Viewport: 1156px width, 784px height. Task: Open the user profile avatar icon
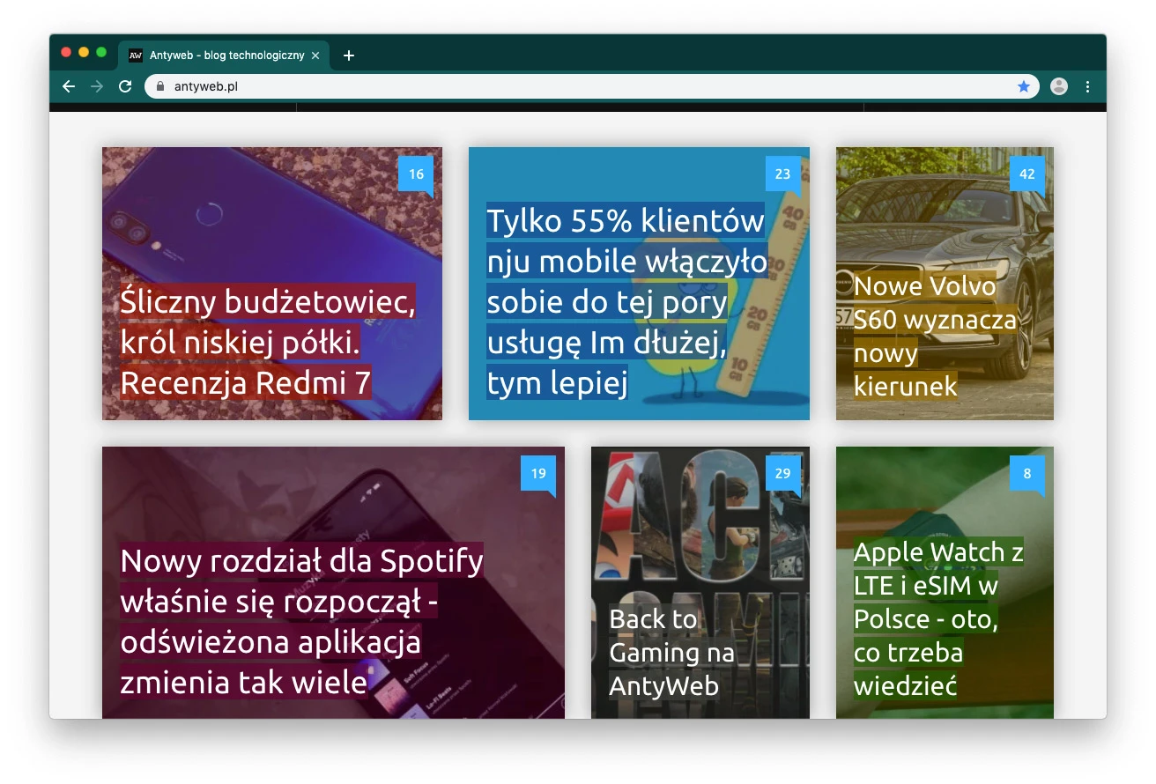pos(1059,86)
